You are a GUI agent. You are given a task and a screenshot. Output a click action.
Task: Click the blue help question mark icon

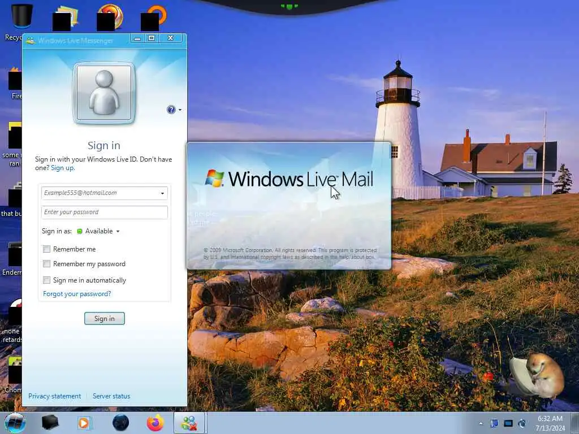(x=171, y=110)
